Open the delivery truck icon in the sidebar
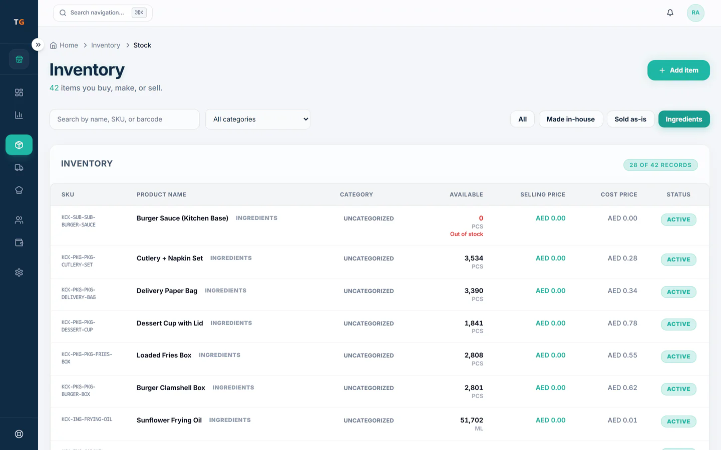 [x=19, y=167]
